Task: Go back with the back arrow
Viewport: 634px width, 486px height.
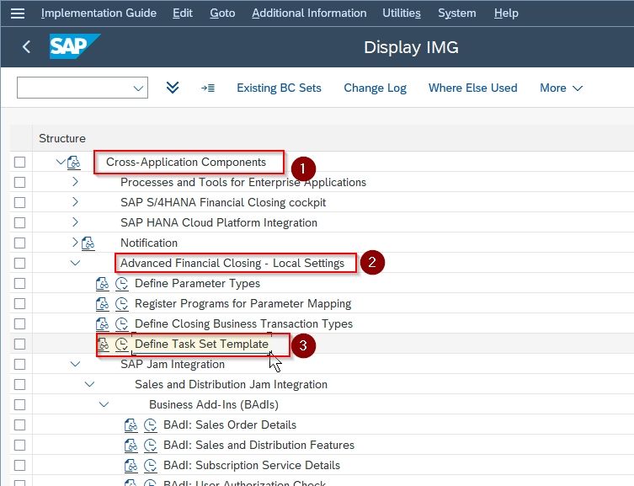Action: tap(26, 47)
